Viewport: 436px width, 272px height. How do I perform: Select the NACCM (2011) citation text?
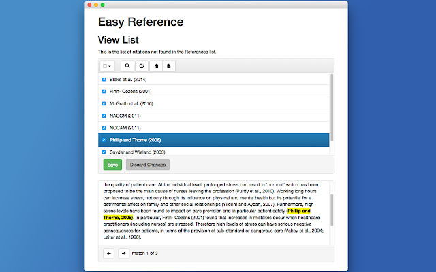tap(125, 116)
